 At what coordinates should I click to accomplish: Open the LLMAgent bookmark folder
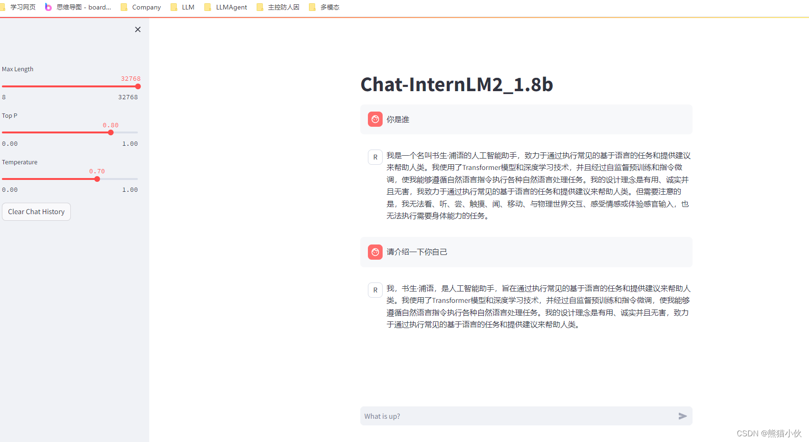point(226,7)
